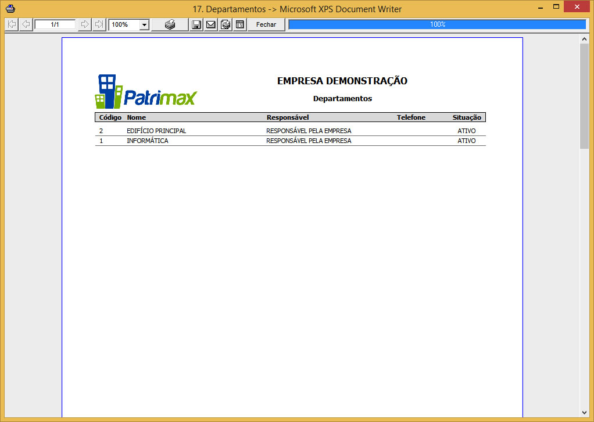Open printer setup with the printer and page icon
Viewport: 594px width, 422px height.
226,24
